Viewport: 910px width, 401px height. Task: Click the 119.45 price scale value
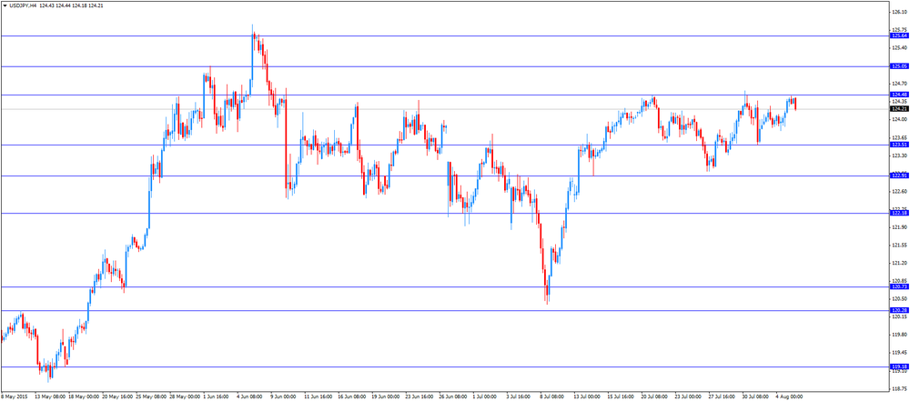pyautogui.click(x=900, y=353)
